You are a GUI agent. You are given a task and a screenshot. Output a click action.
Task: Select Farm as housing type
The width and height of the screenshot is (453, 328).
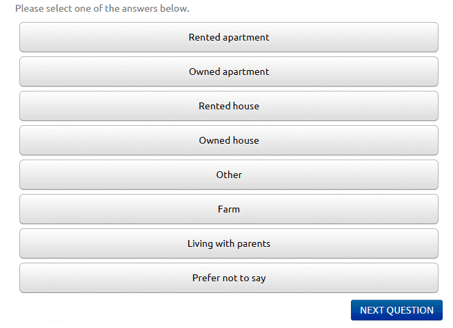229,209
